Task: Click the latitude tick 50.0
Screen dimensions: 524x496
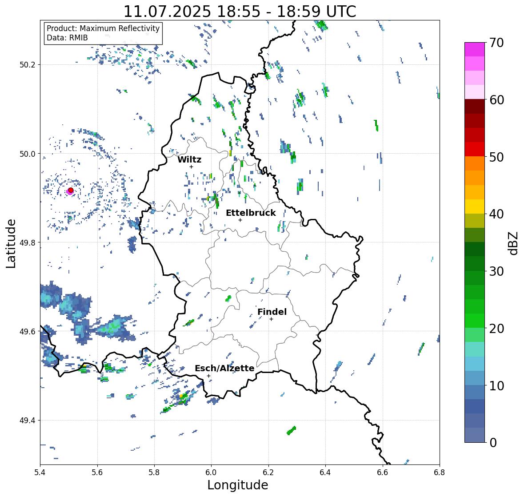Action: pyautogui.click(x=27, y=154)
